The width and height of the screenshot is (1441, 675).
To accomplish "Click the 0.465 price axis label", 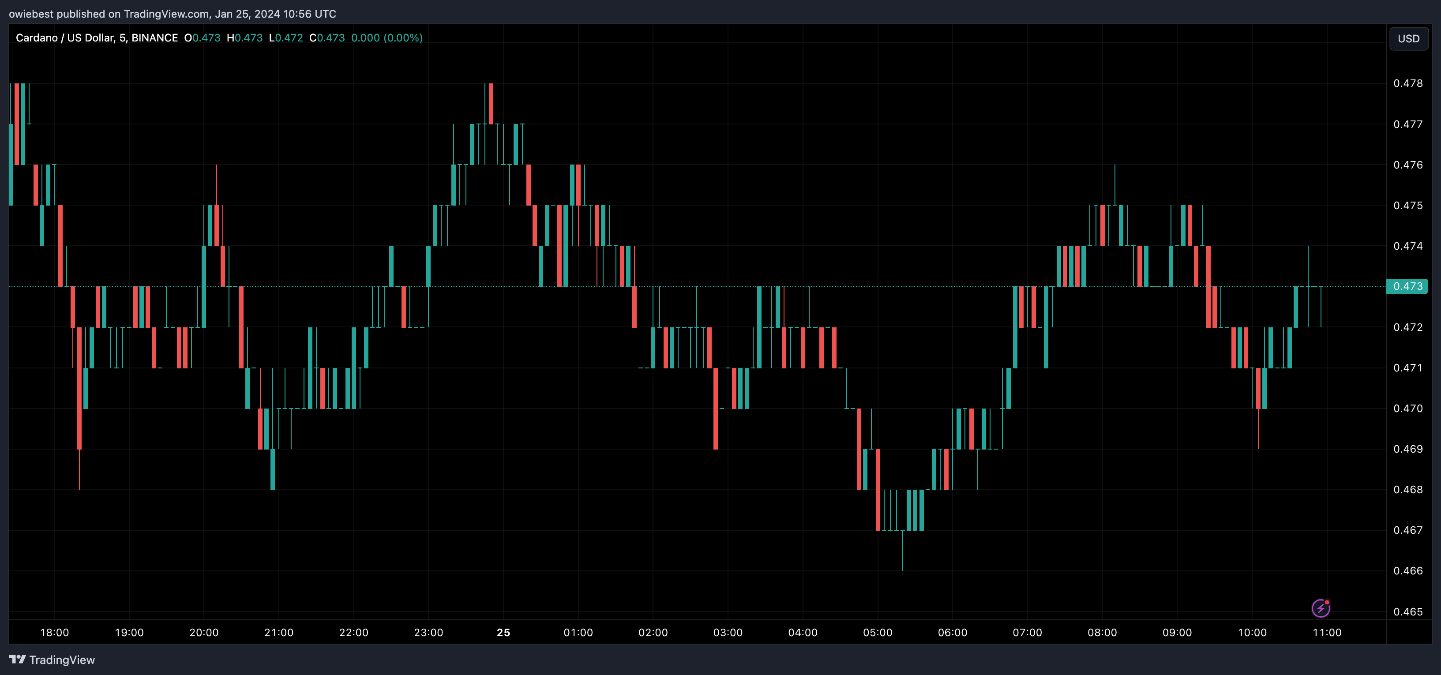I will click(x=1407, y=612).
